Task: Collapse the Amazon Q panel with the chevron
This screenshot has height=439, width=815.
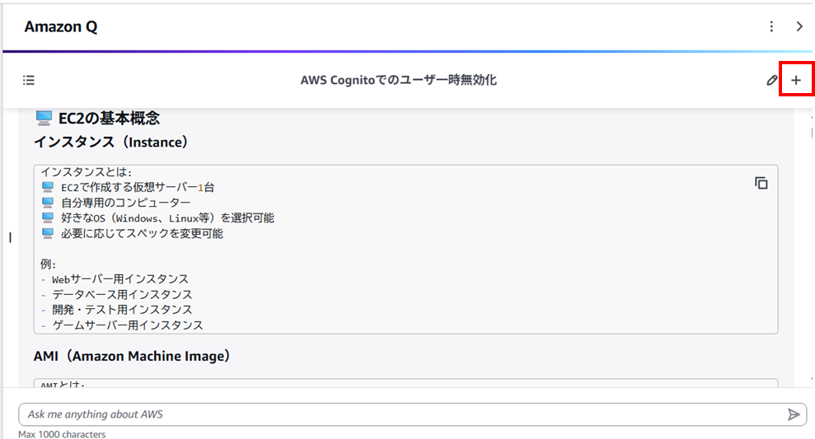Action: click(x=799, y=26)
